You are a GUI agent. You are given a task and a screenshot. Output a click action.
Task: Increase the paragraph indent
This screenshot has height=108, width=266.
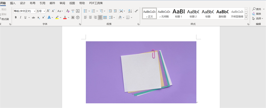tap(115, 11)
